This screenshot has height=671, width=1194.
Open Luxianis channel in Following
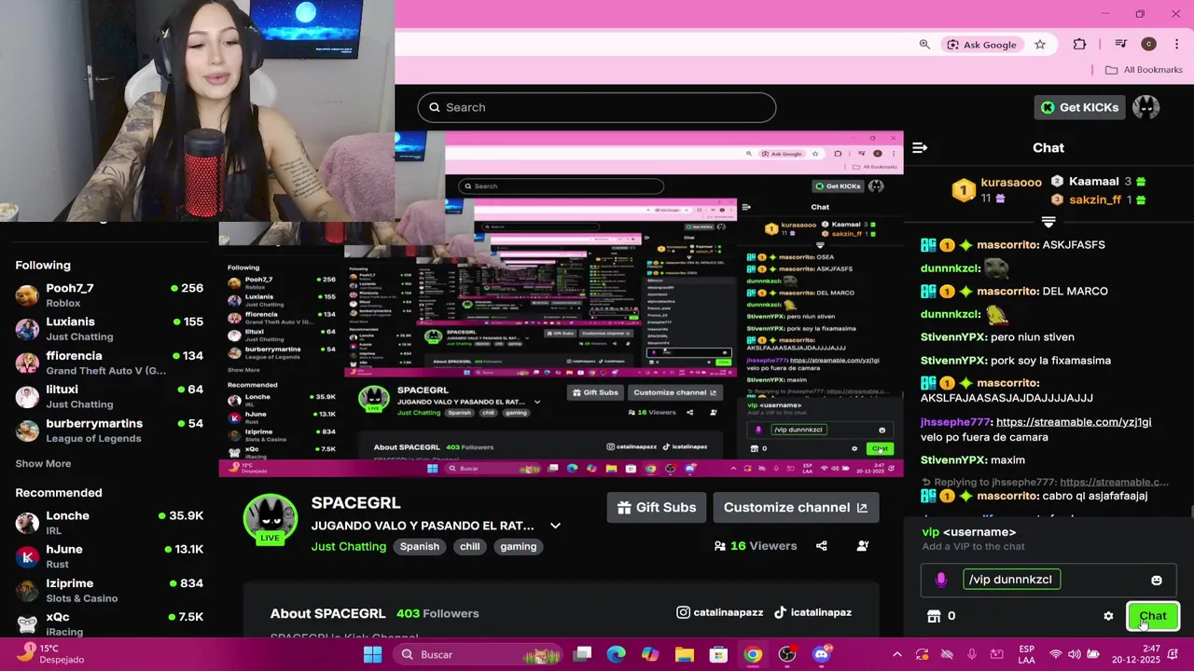click(109, 330)
